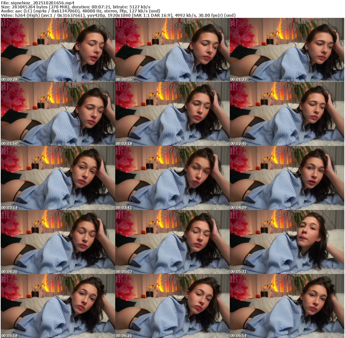This screenshot has width=345, height=338.
Task: Select the thumbnail stamped 00:00:55
Action: click(x=172, y=50)
